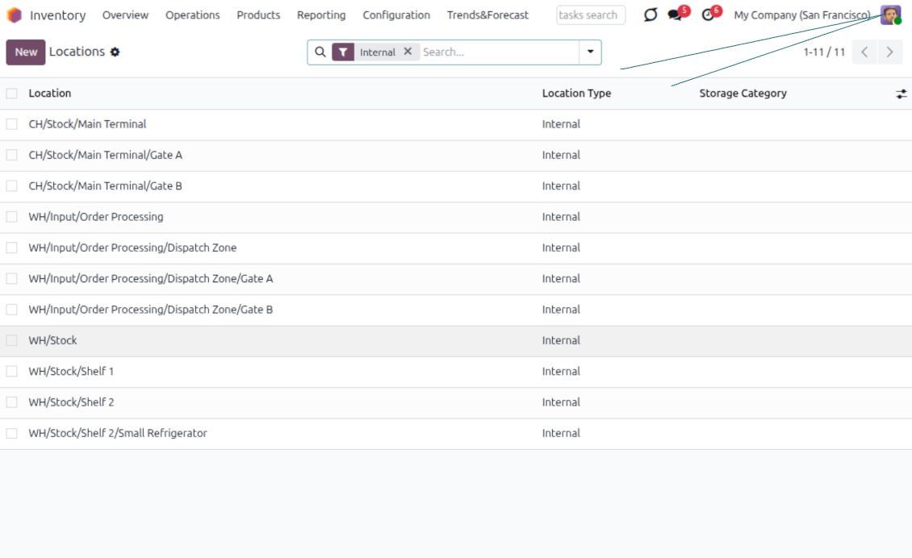Open the activities clock icon
The width and height of the screenshot is (912, 558).
tap(708, 15)
